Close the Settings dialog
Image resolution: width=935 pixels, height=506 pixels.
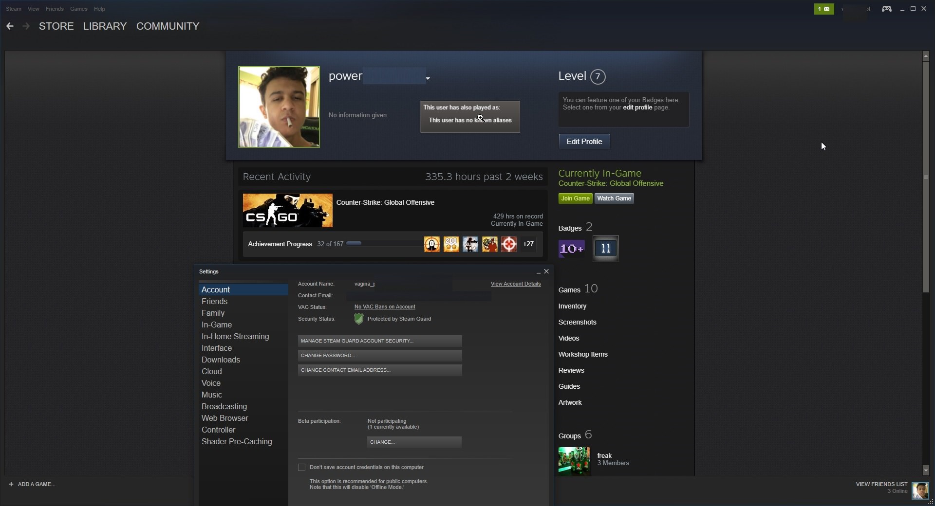[x=546, y=271]
